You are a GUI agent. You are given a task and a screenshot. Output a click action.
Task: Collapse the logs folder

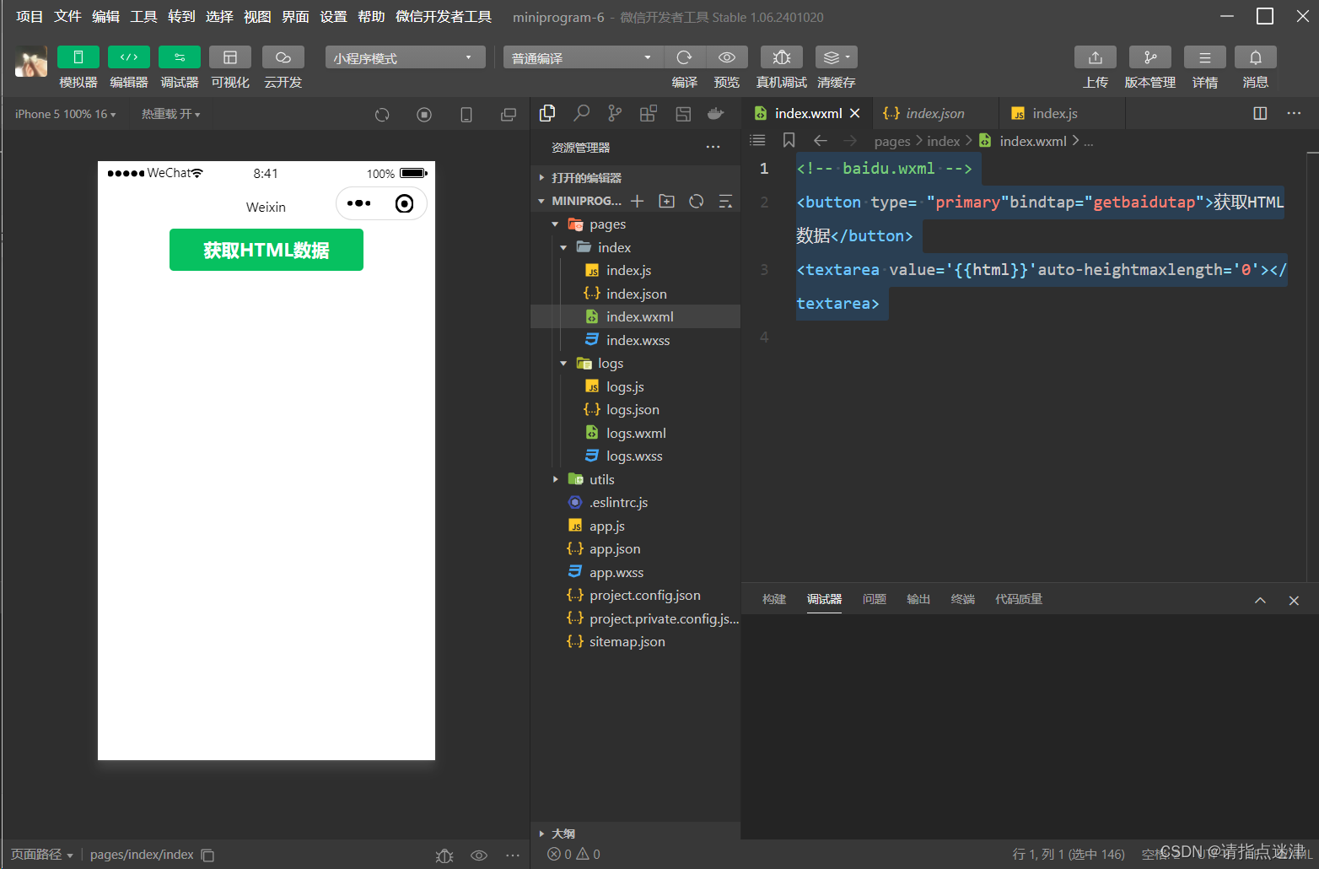tap(563, 364)
